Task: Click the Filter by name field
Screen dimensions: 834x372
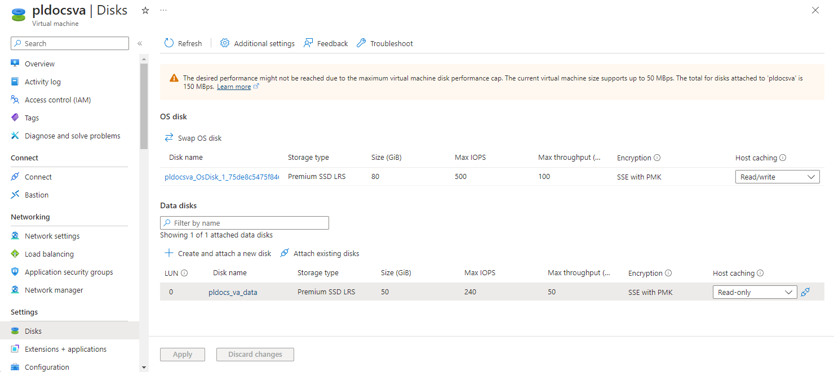Action: (x=245, y=223)
